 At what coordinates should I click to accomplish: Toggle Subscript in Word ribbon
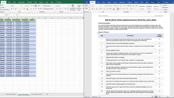[102, 9]
